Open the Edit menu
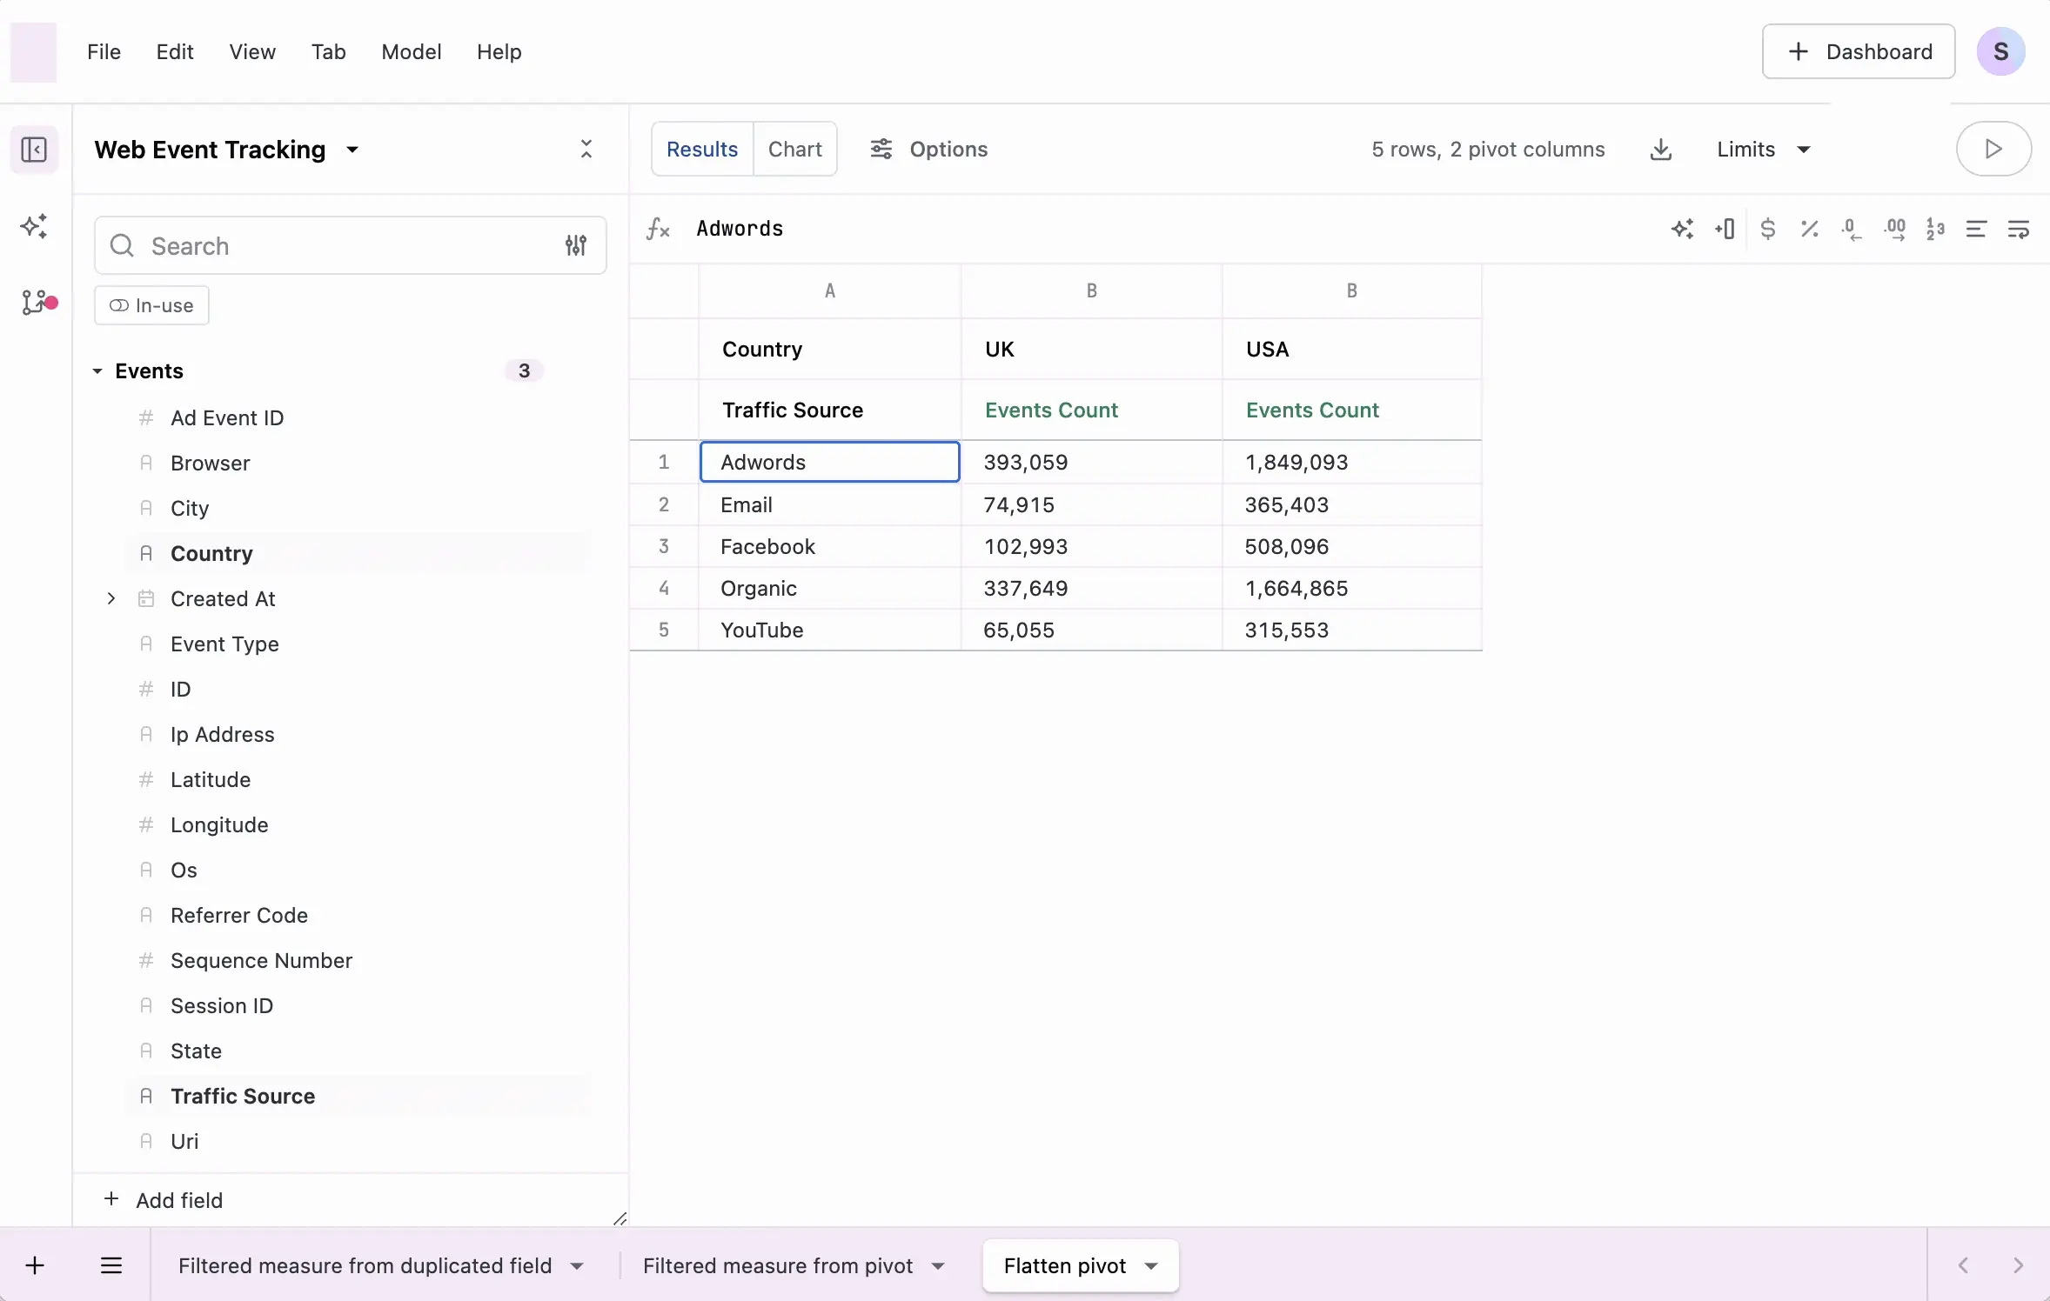This screenshot has height=1301, width=2050. coord(174,52)
